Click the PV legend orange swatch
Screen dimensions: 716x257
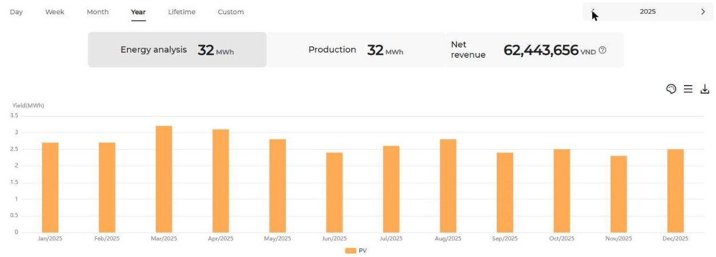(351, 251)
